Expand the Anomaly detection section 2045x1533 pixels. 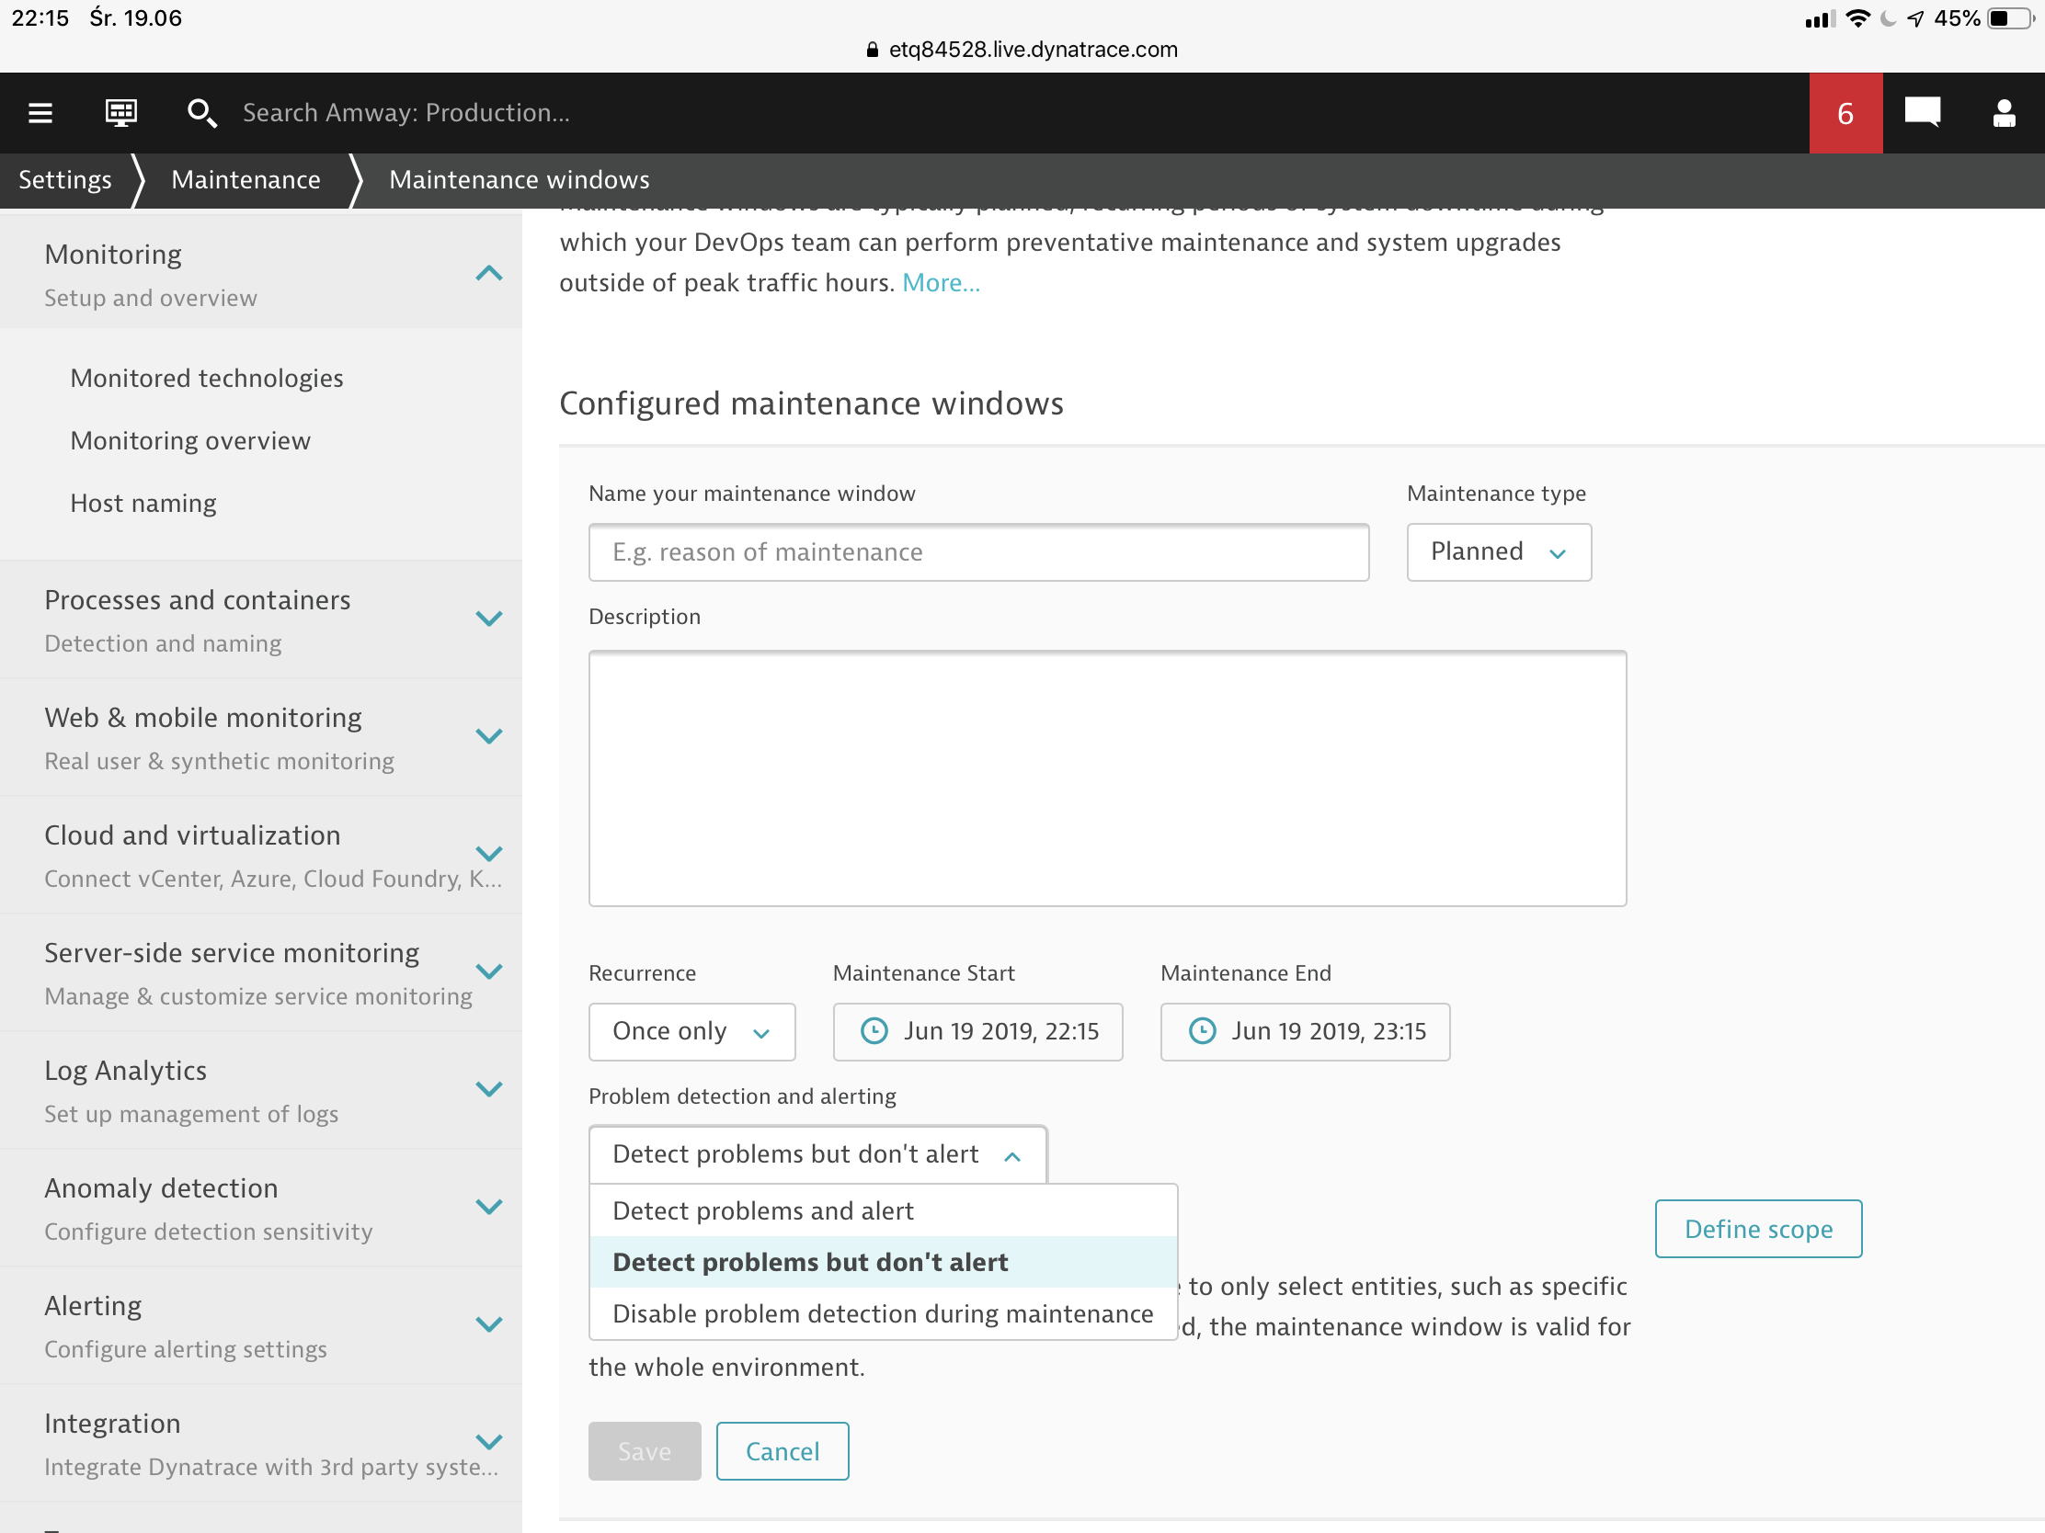(488, 1207)
